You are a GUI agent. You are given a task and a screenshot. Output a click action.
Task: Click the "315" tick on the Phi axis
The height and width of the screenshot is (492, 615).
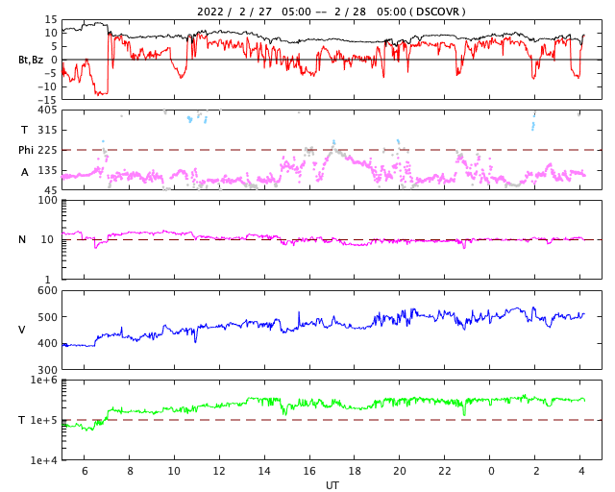47,130
